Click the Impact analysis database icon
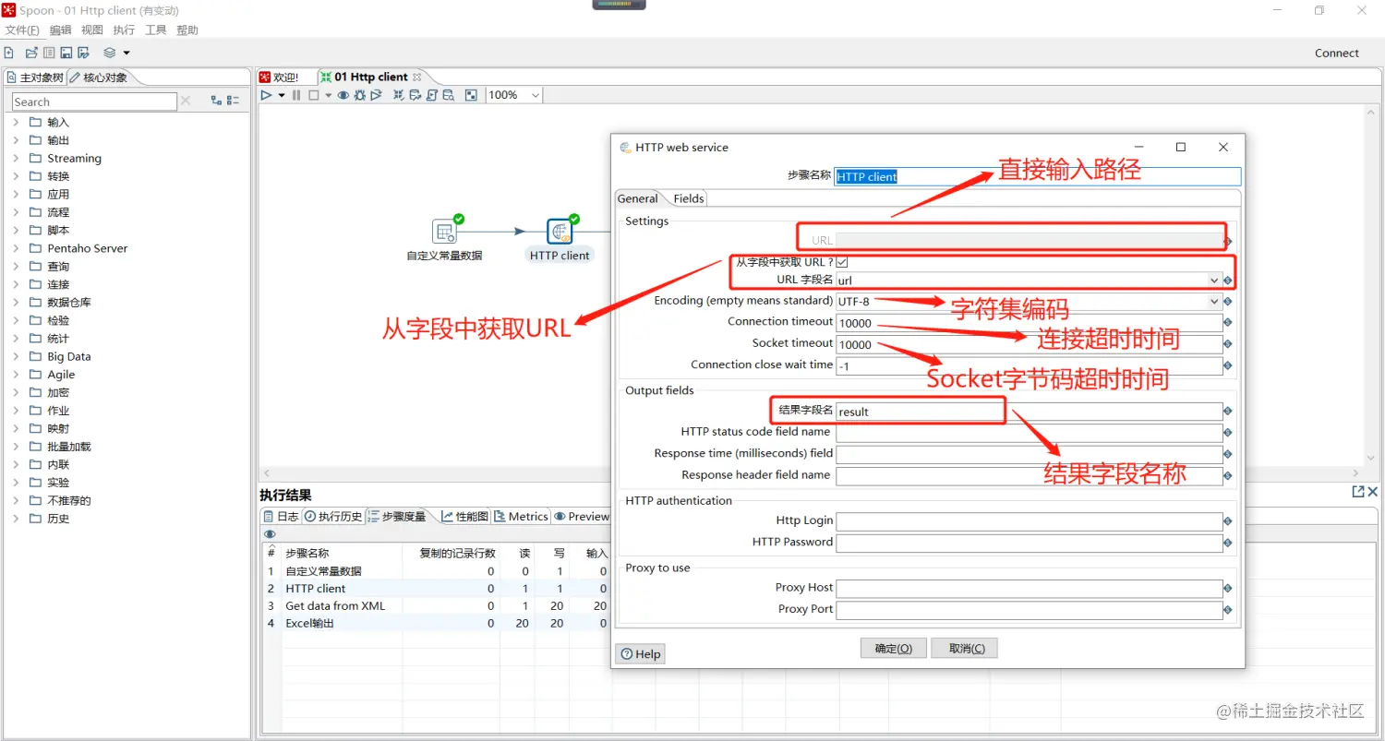This screenshot has height=741, width=1385. (x=415, y=95)
